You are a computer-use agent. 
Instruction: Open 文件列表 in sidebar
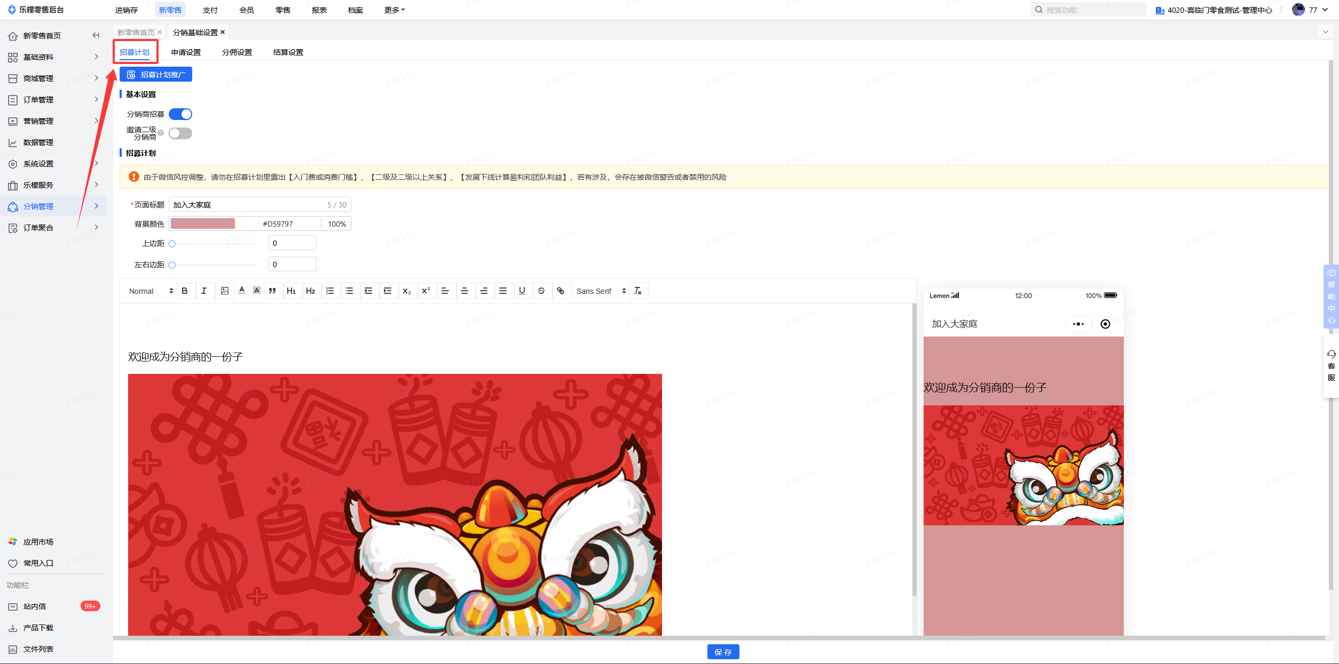point(53,649)
